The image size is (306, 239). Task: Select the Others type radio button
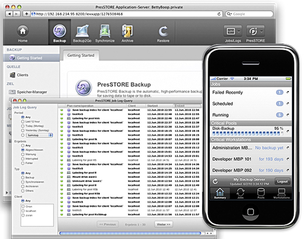click(x=23, y=191)
